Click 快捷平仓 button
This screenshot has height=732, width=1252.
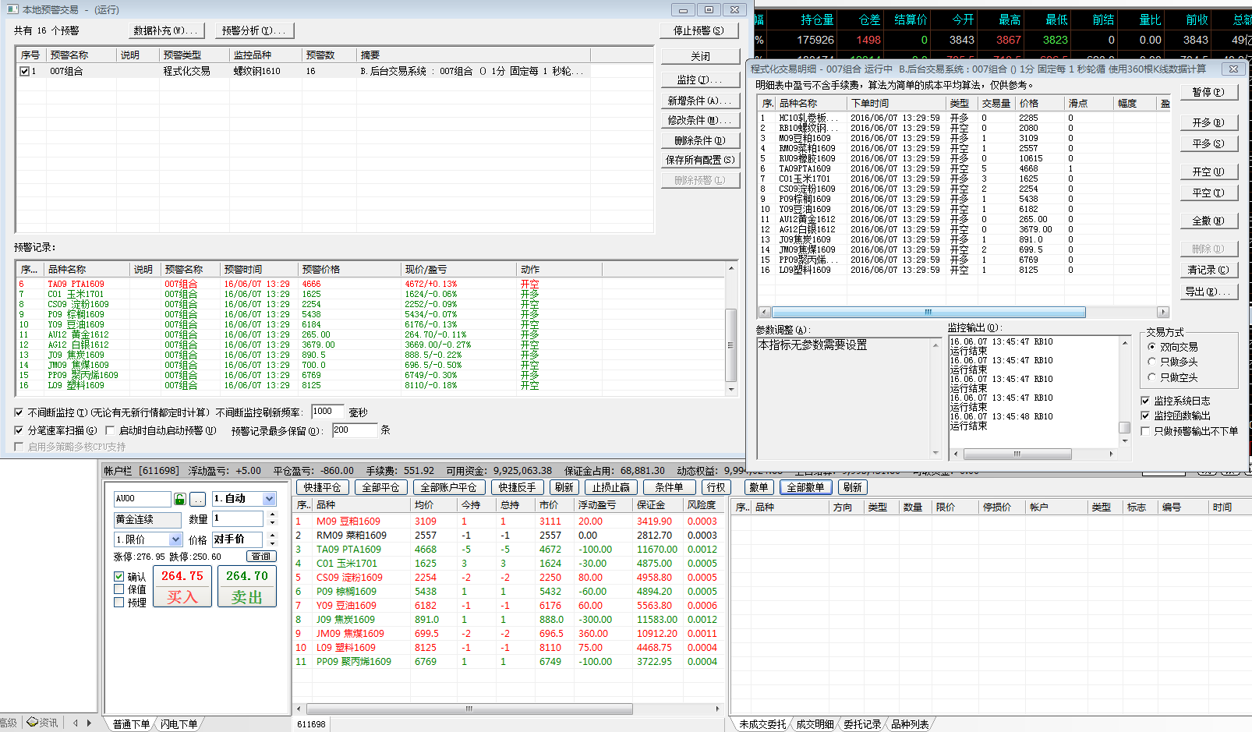[x=323, y=487]
